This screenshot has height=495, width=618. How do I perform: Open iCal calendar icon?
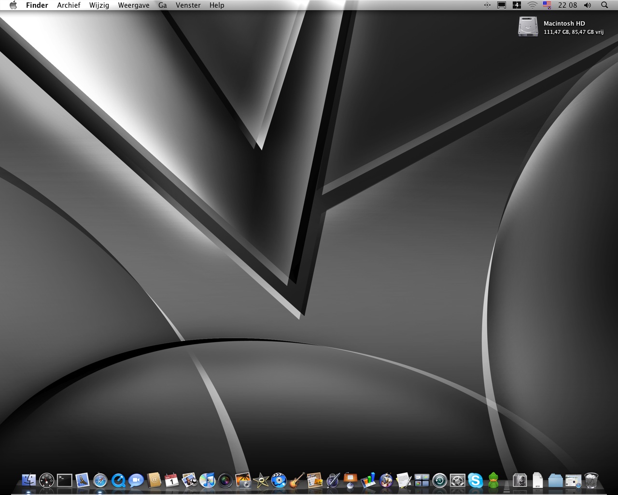click(171, 480)
